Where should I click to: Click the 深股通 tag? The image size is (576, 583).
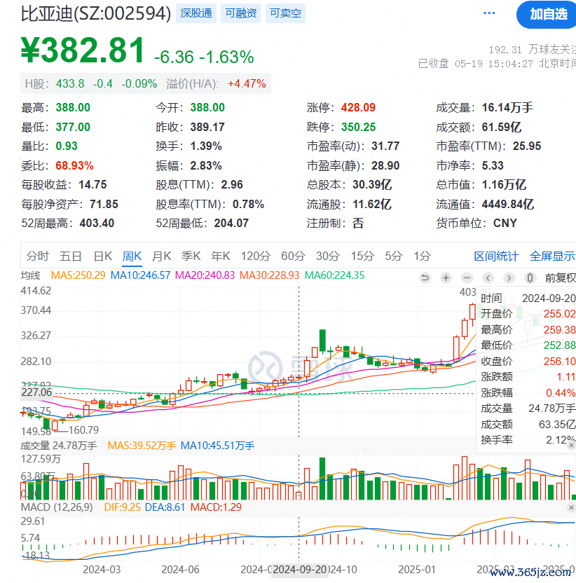pos(196,13)
